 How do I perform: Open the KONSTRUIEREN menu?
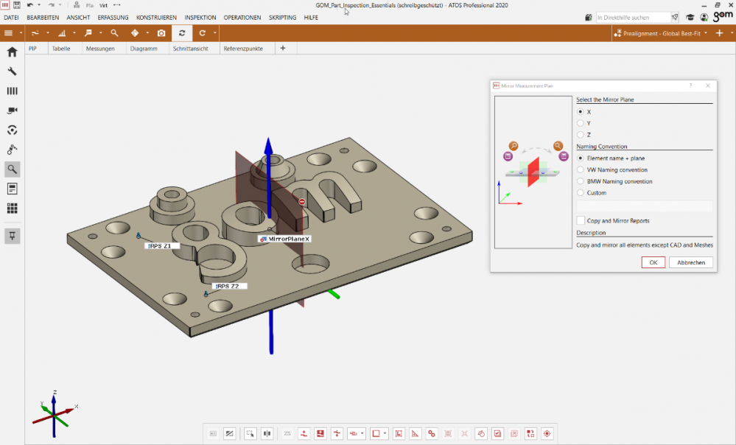(x=156, y=17)
